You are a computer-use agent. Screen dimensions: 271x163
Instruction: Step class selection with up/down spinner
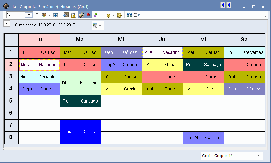pos(37,15)
